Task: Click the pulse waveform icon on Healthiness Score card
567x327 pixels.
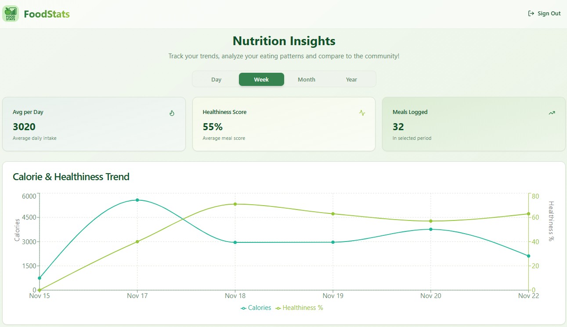Action: click(x=362, y=113)
